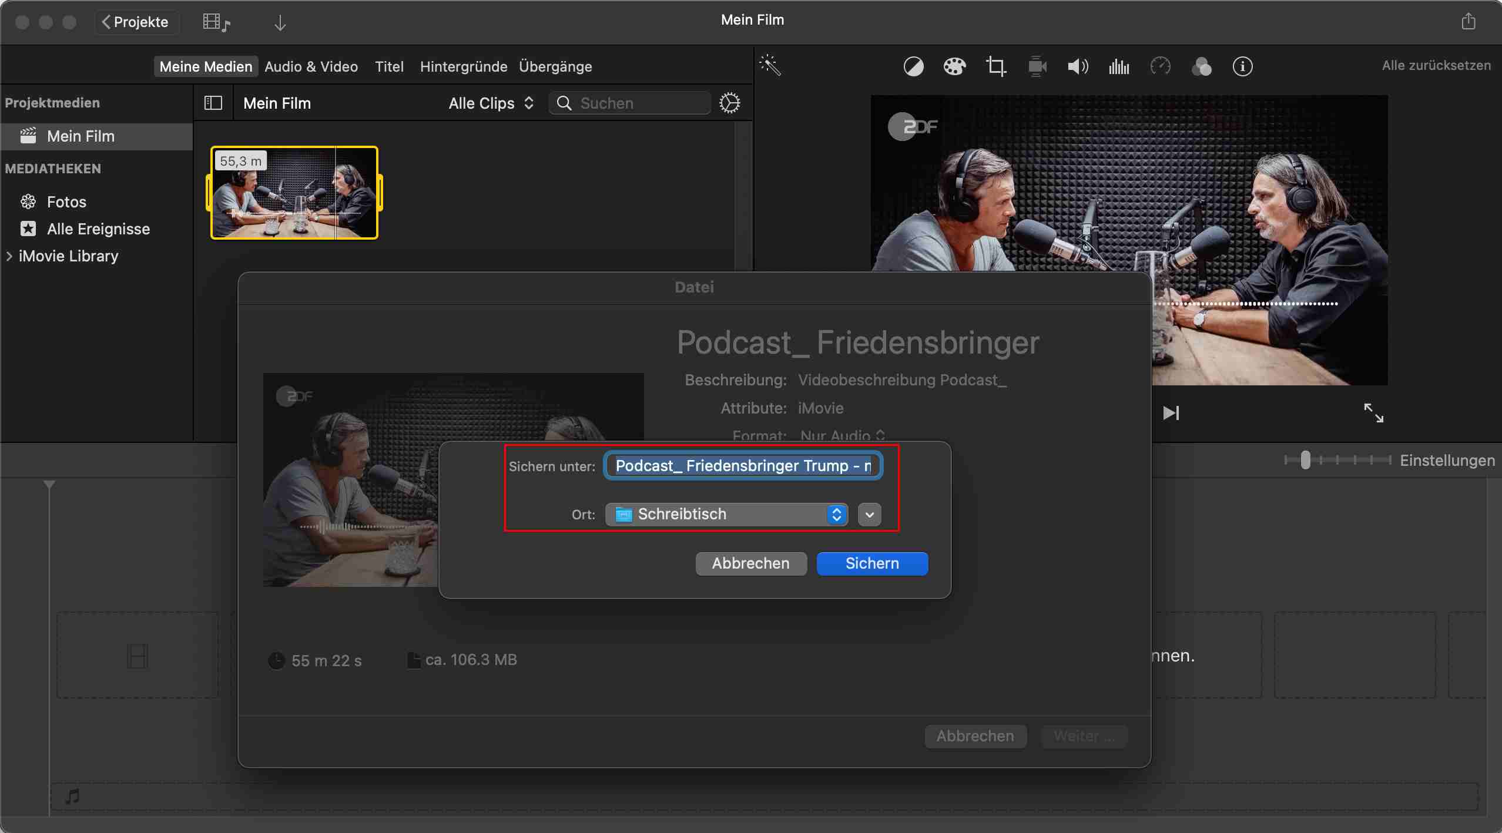Toggle the media library sidebar button
The width and height of the screenshot is (1502, 833).
click(x=213, y=103)
